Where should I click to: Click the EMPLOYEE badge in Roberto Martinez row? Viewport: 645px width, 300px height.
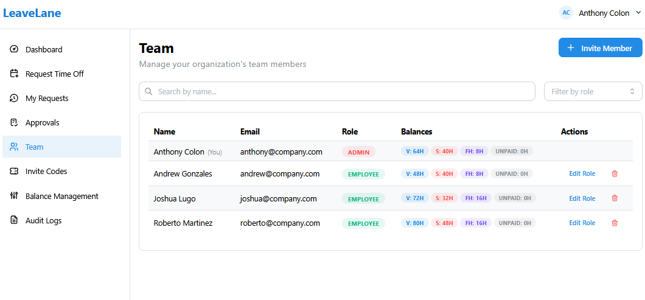(x=363, y=223)
